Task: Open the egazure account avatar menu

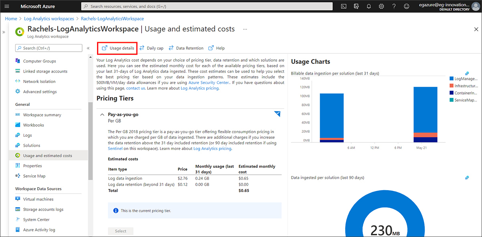Action: click(476, 6)
